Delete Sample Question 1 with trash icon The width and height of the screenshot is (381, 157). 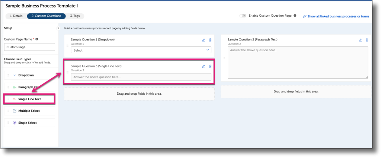pyautogui.click(x=210, y=40)
